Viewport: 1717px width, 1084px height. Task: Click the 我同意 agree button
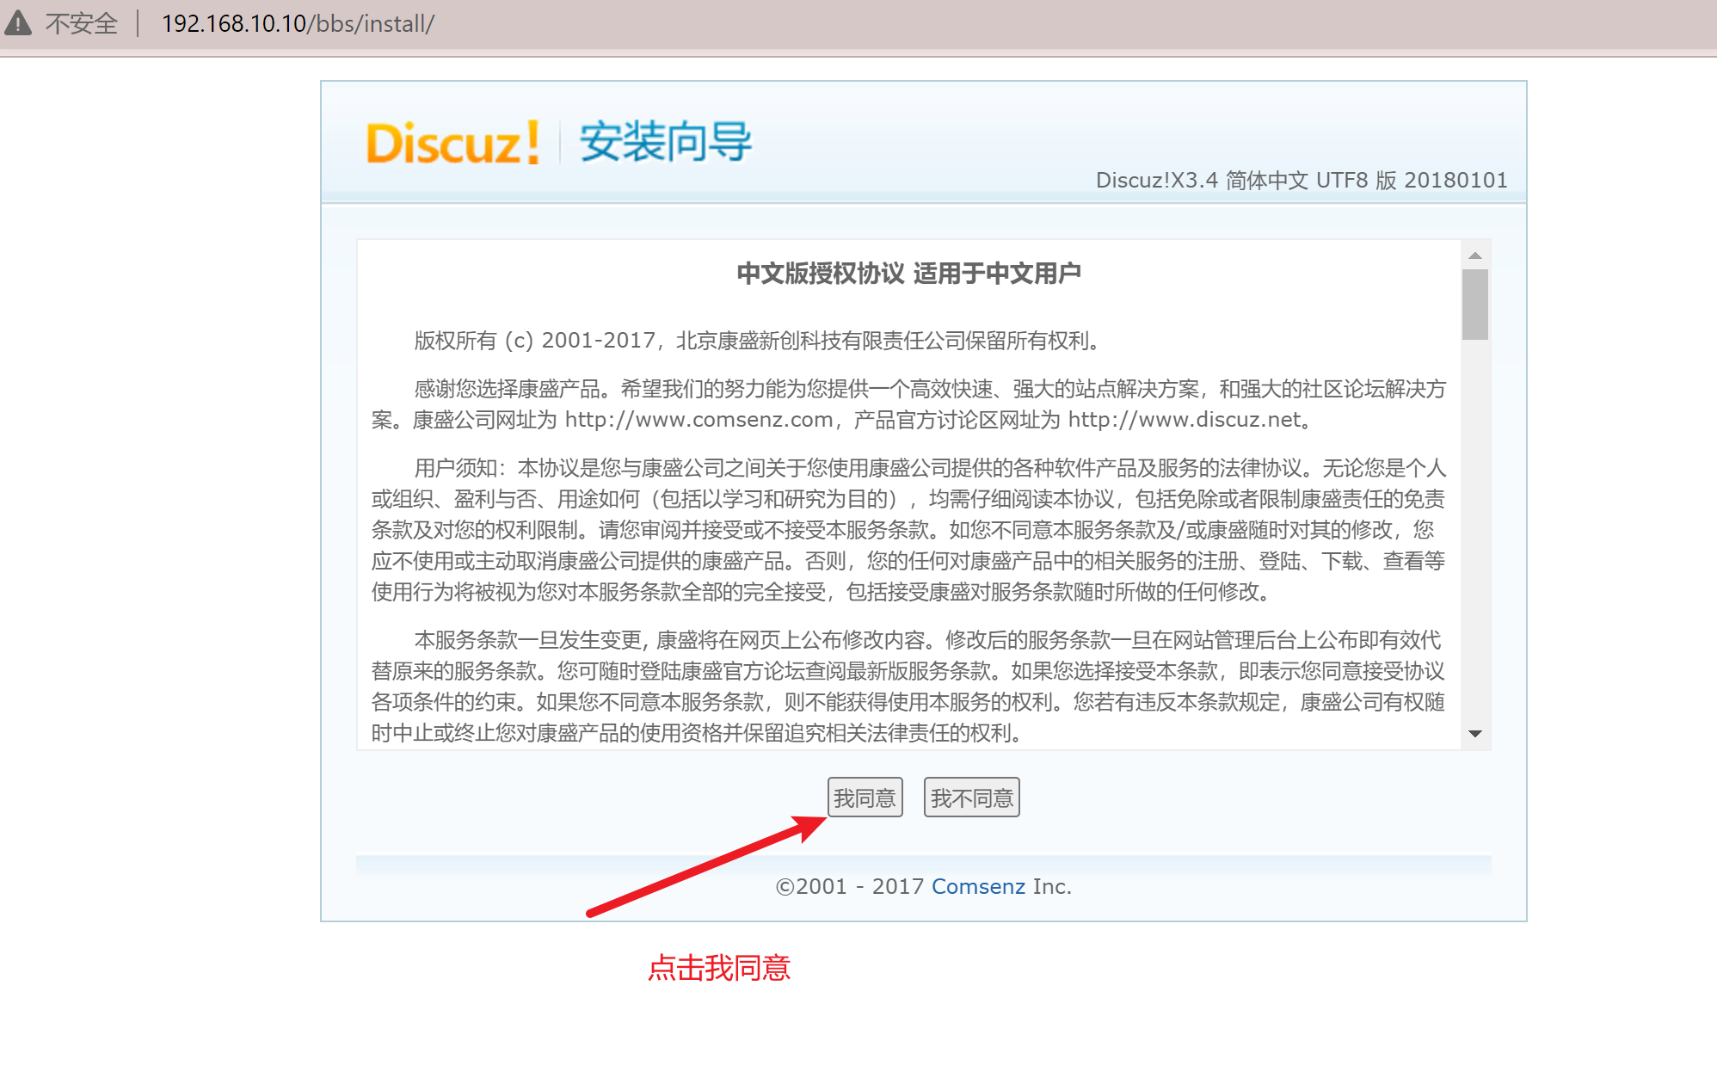point(865,798)
